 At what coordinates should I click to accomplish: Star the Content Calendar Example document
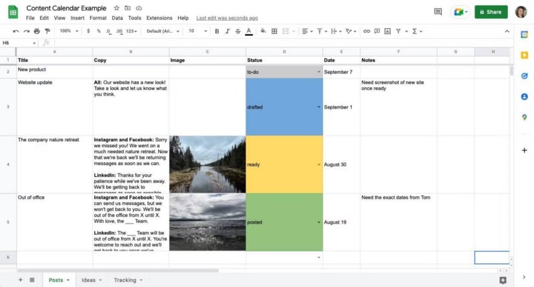pos(117,7)
